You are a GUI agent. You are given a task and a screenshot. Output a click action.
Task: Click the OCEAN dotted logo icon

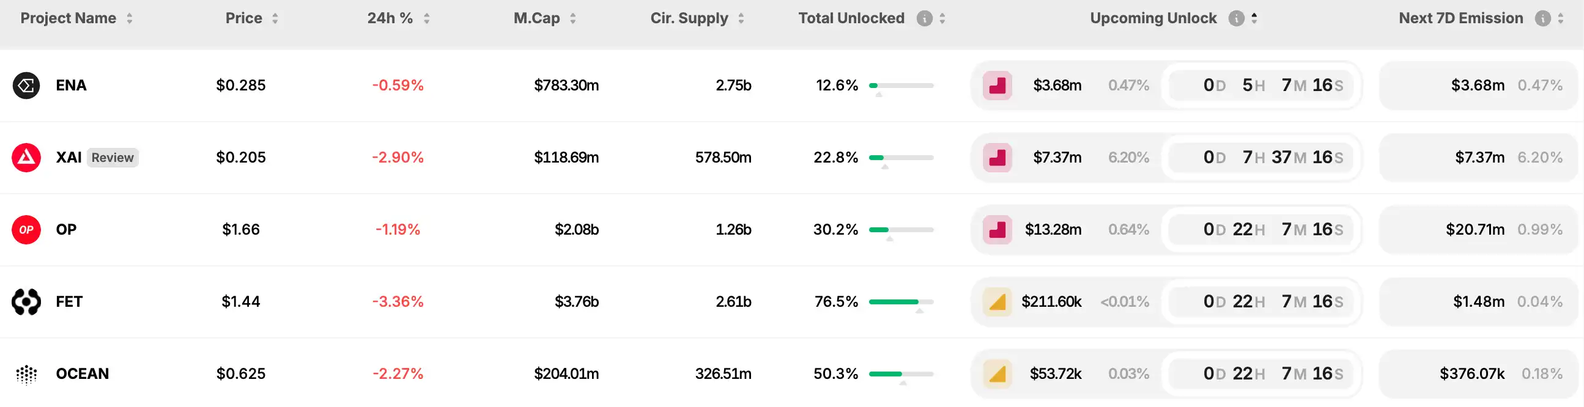26,373
